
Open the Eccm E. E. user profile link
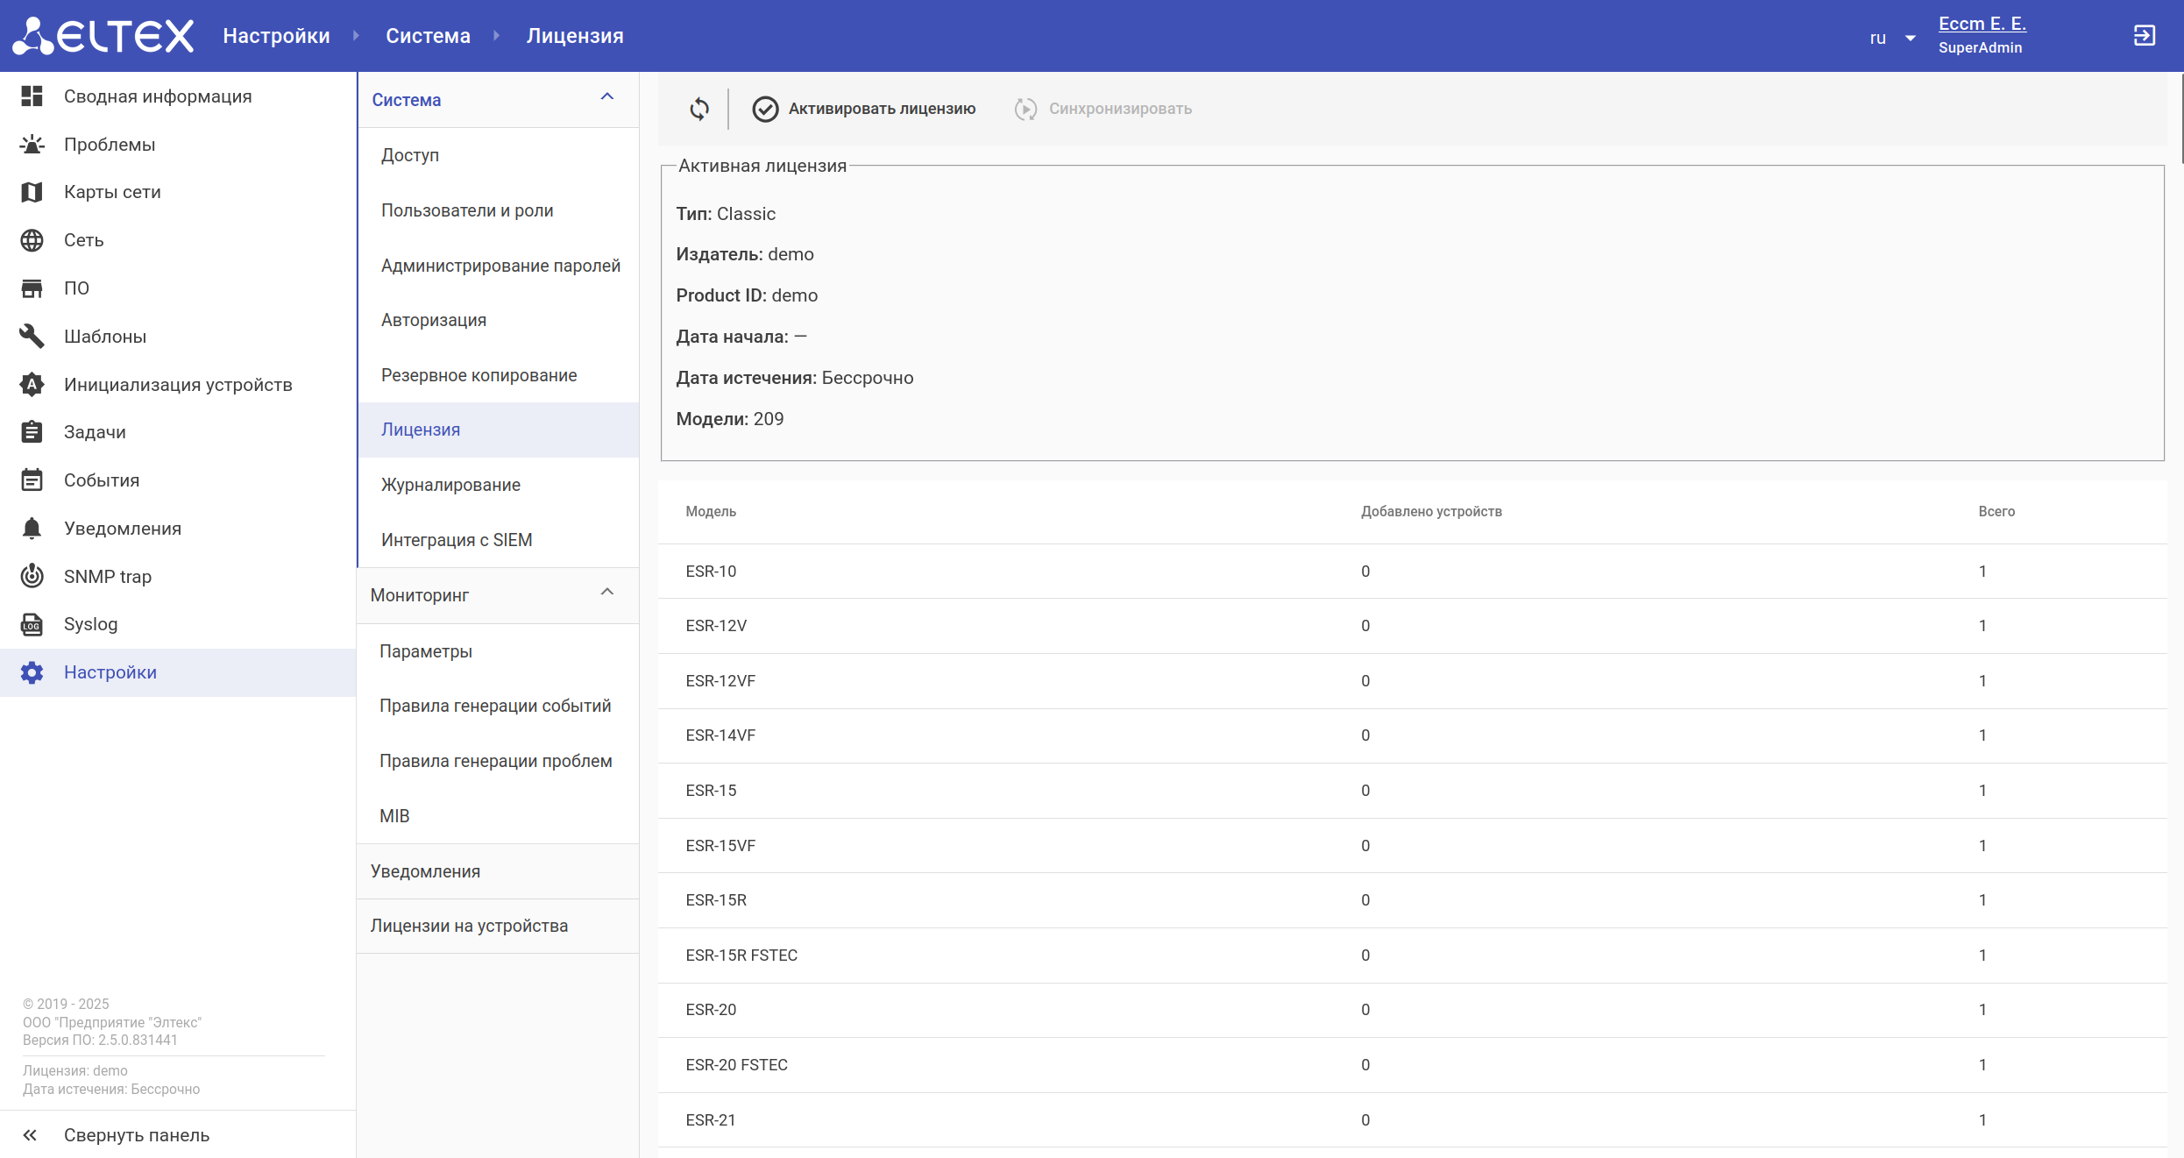1982,24
